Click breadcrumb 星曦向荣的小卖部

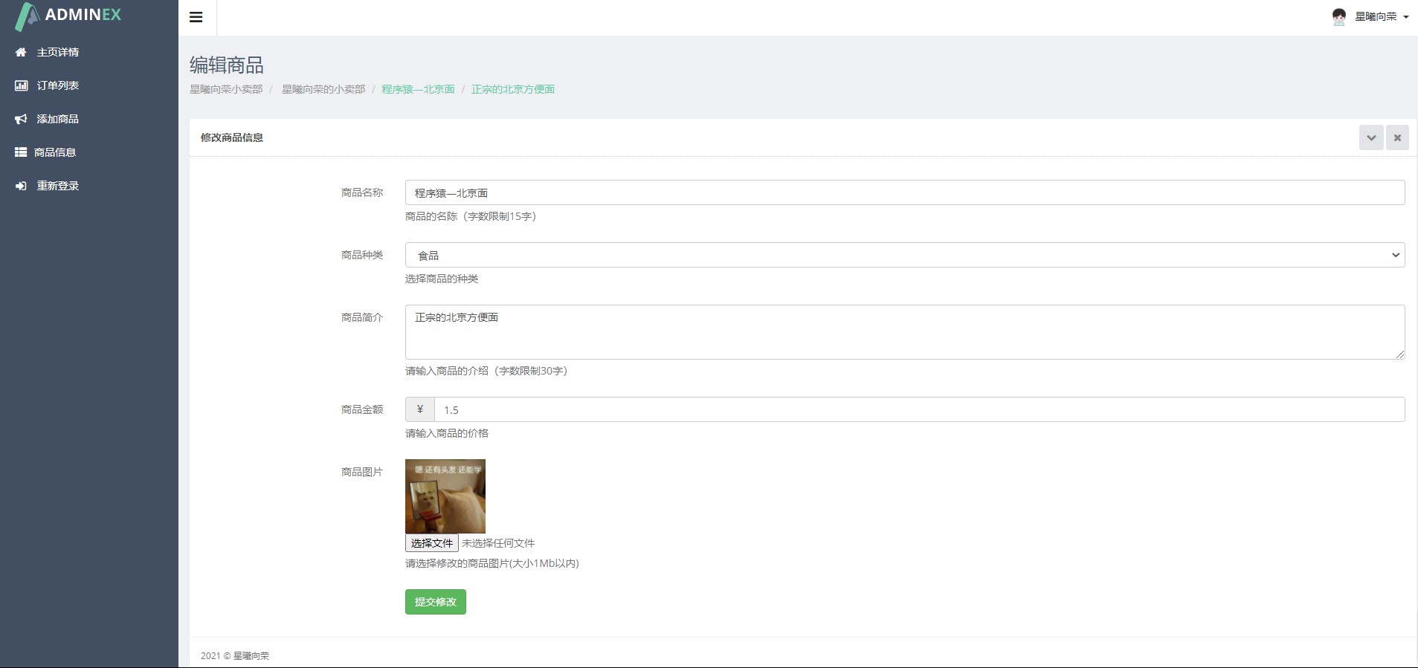point(323,89)
